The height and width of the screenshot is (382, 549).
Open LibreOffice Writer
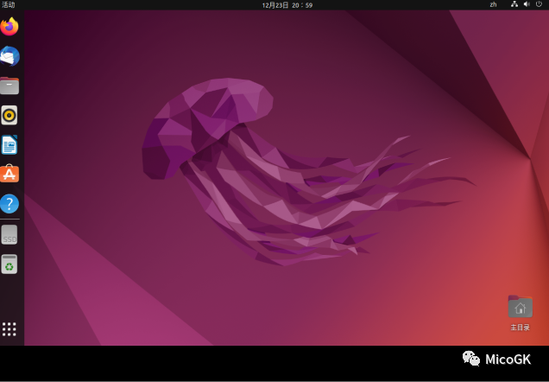(x=9, y=144)
